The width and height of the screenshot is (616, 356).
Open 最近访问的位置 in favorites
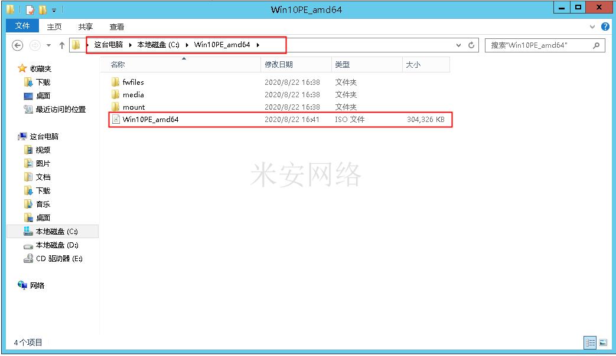pyautogui.click(x=60, y=110)
